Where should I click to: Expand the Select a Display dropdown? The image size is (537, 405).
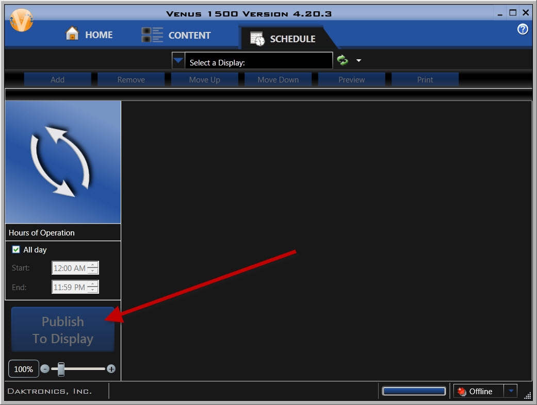[178, 61]
